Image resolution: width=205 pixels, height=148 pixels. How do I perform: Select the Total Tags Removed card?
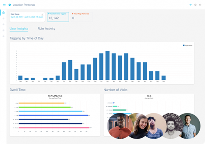pos(82,17)
